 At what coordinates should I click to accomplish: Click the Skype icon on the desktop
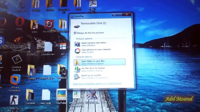2,41
